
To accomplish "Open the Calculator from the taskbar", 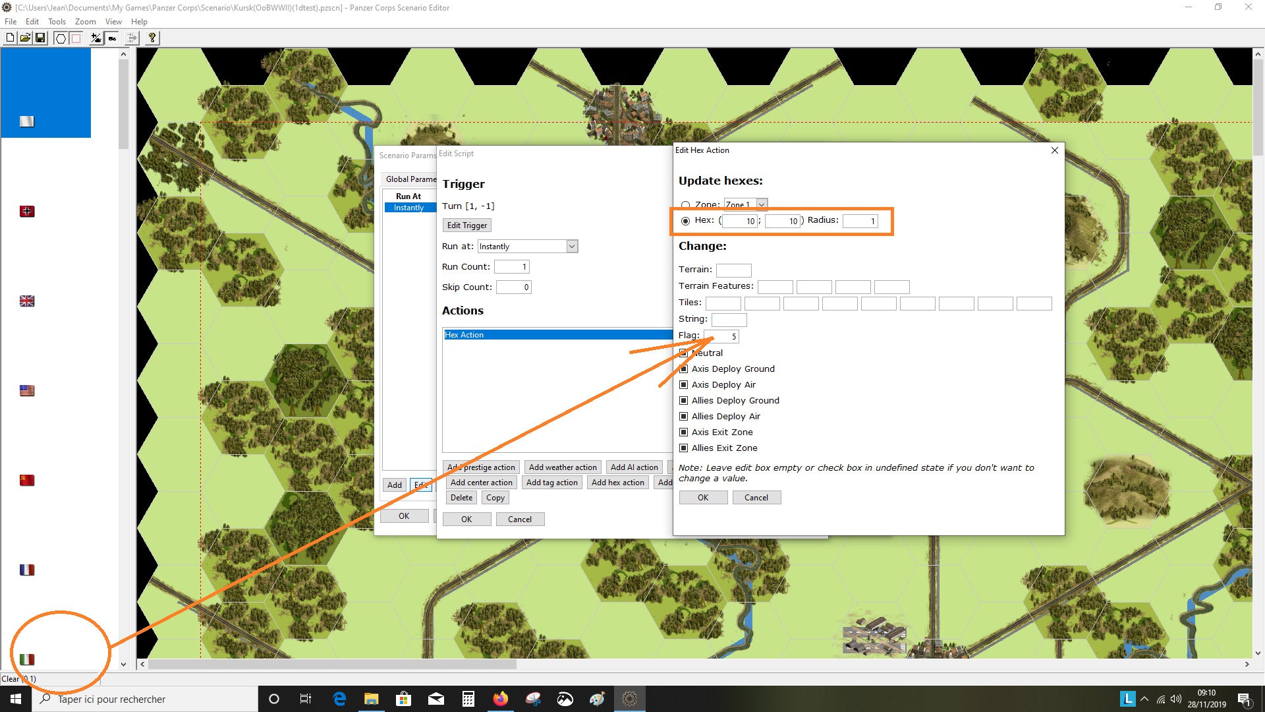I will pyautogui.click(x=468, y=699).
